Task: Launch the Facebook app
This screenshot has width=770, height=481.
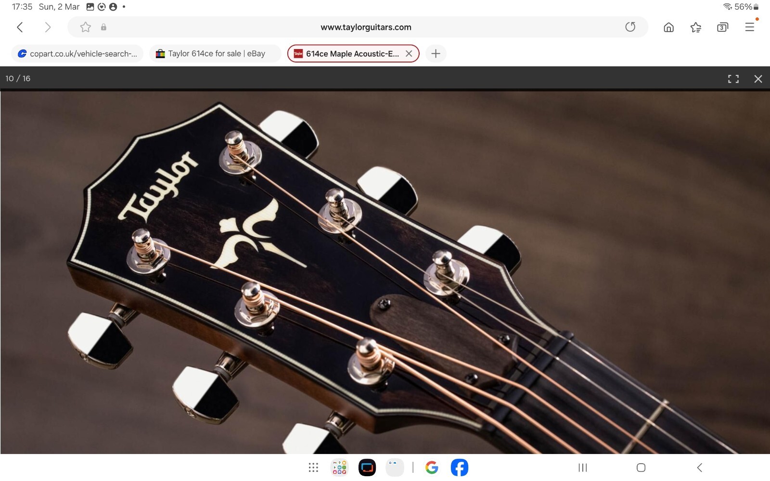Action: pyautogui.click(x=460, y=468)
